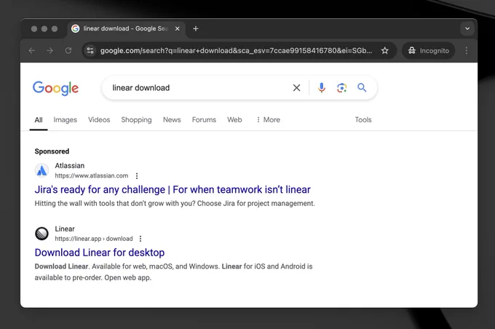
Task: Switch to the Forums tab
Action: coord(204,120)
